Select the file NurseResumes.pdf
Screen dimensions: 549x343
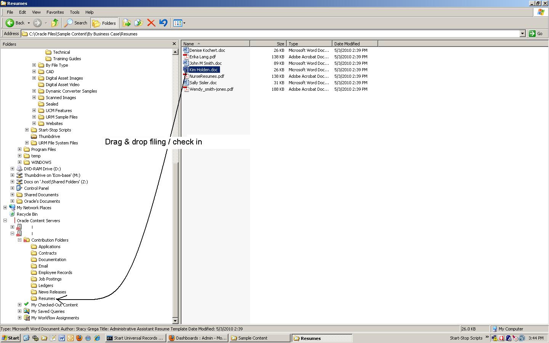[x=207, y=76]
